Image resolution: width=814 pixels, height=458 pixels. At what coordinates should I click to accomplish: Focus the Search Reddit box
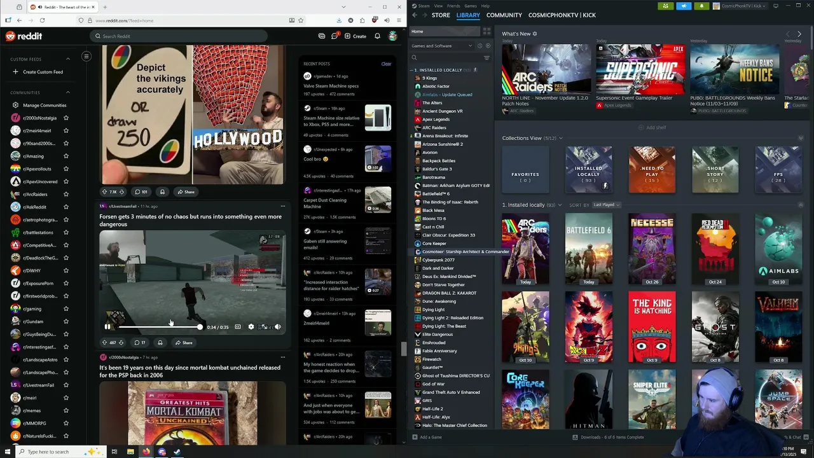(x=178, y=36)
